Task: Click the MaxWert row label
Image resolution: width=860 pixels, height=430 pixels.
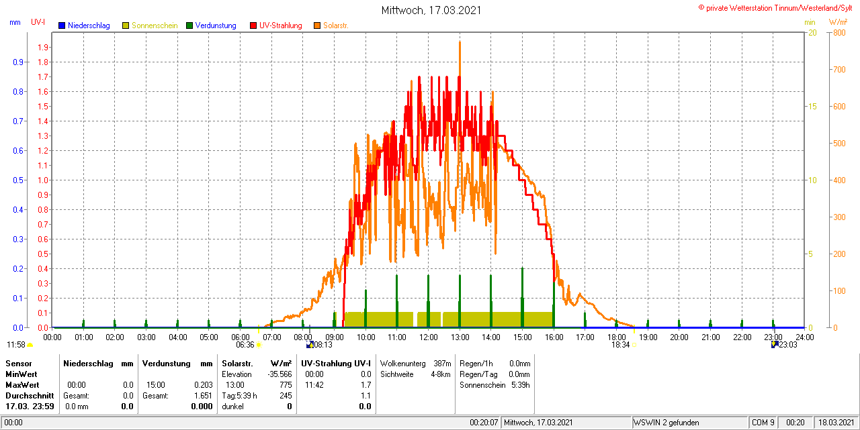Action: pos(23,385)
